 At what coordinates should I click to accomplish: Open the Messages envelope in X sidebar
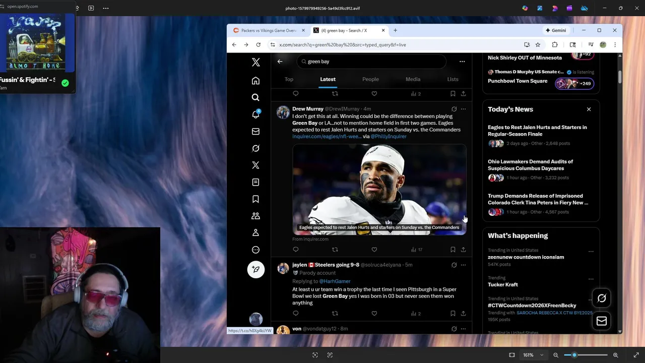click(x=255, y=132)
